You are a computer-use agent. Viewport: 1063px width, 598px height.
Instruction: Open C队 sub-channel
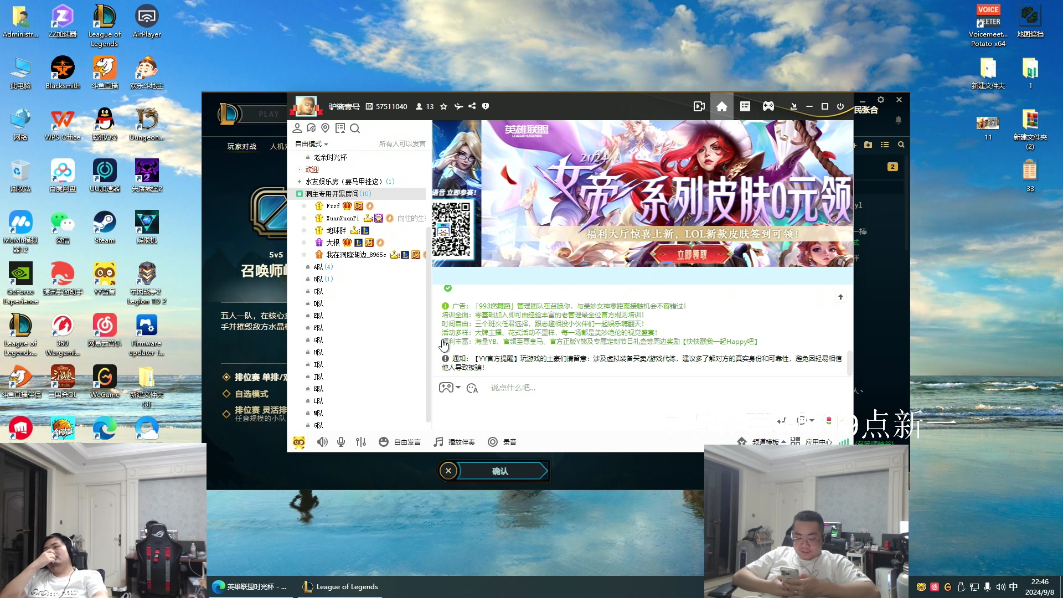318,291
